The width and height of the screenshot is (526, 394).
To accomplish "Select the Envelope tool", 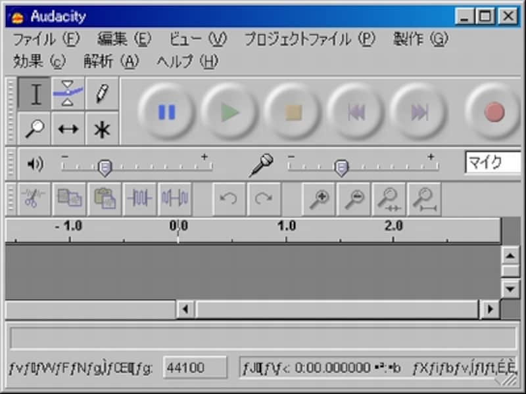I will point(68,94).
